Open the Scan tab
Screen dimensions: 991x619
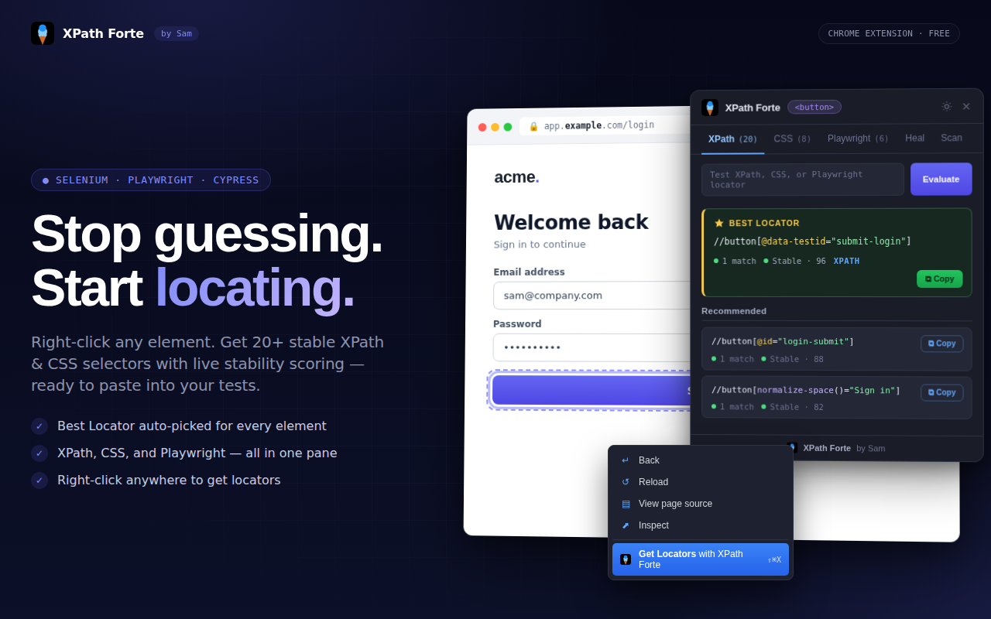(952, 138)
